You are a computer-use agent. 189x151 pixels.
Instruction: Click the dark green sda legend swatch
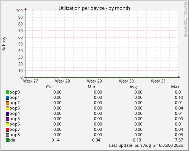coord(7,140)
